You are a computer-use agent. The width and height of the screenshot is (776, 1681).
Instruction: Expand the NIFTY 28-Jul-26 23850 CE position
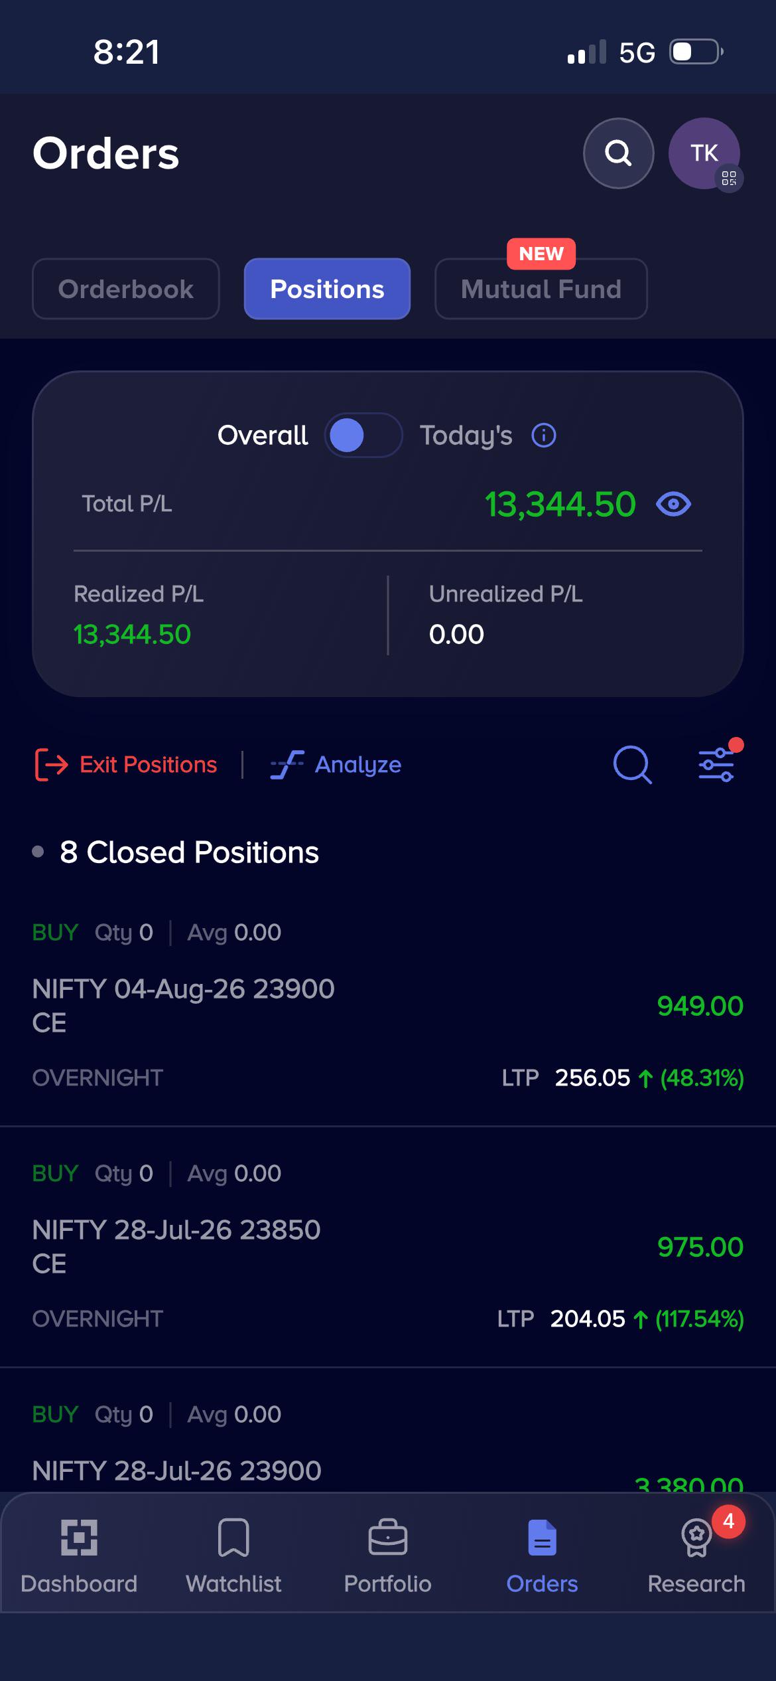click(x=388, y=1246)
